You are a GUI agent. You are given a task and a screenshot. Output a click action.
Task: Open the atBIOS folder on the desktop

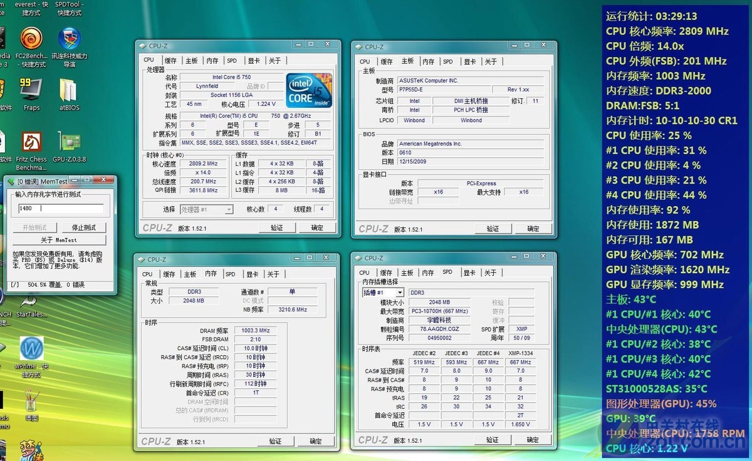pos(69,90)
